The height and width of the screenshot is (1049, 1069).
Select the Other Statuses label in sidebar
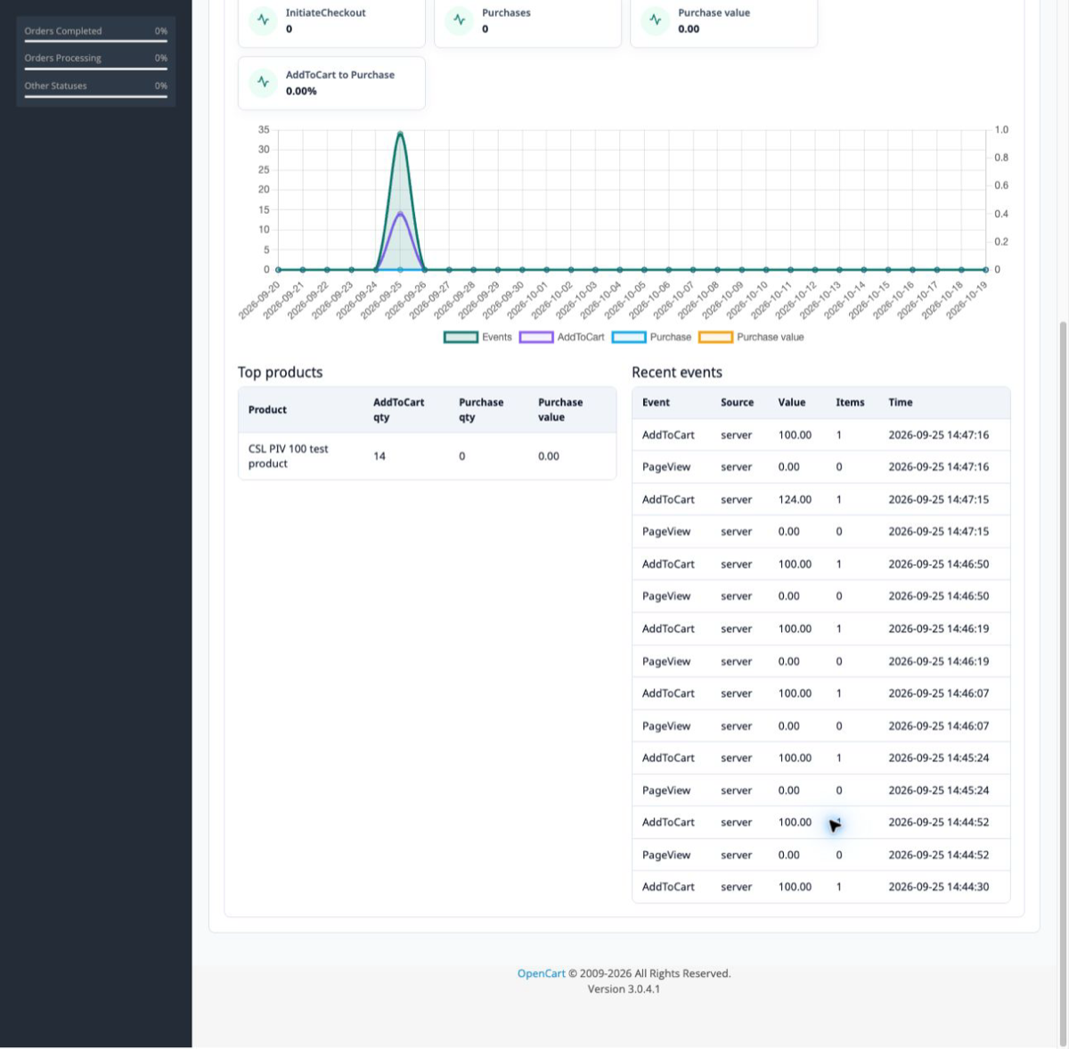tap(55, 86)
